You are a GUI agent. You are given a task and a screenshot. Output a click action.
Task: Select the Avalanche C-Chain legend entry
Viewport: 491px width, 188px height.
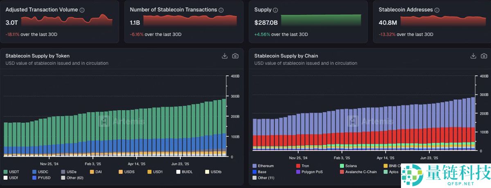pyautogui.click(x=360, y=172)
